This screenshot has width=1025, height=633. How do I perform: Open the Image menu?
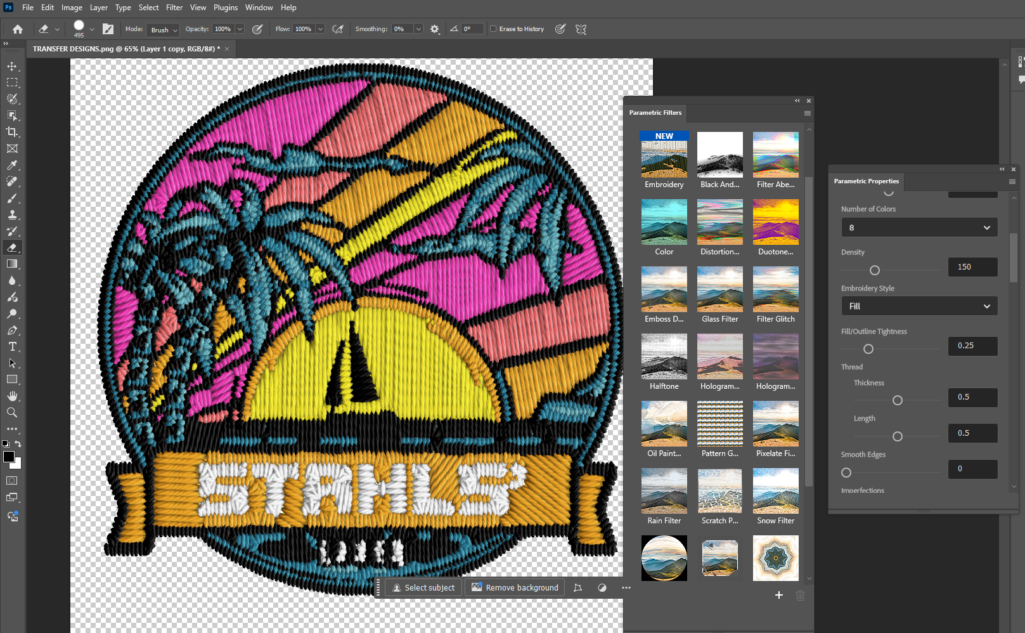click(72, 8)
